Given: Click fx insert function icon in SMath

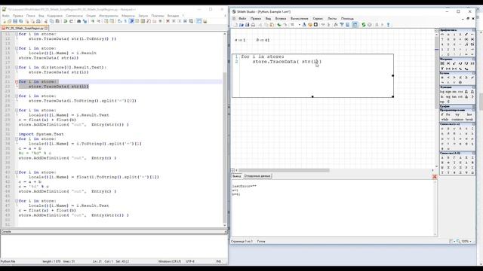Looking at the screenshot, I should click(x=335, y=25).
